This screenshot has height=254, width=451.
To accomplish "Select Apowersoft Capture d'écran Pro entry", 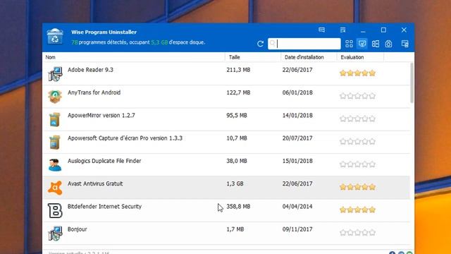I will point(226,142).
